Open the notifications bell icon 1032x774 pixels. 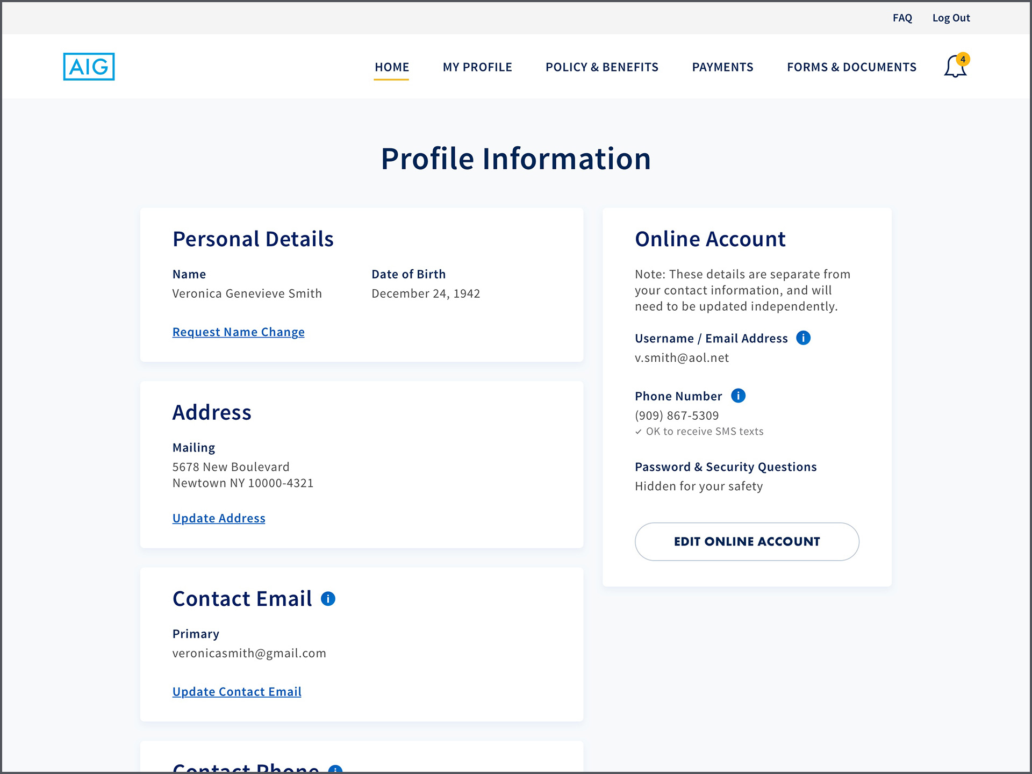(x=956, y=66)
